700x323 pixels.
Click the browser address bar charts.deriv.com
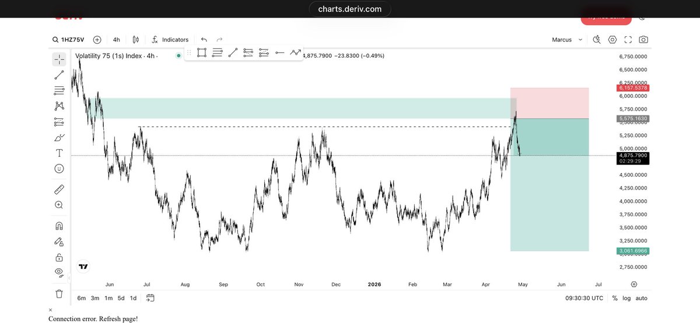click(350, 9)
